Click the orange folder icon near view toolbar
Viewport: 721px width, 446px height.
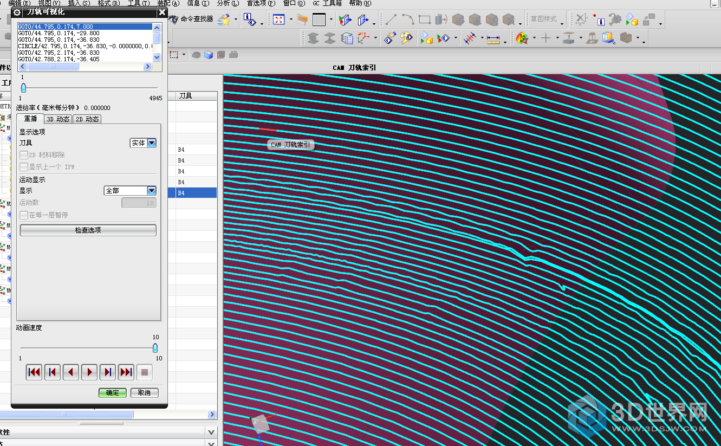click(302, 20)
